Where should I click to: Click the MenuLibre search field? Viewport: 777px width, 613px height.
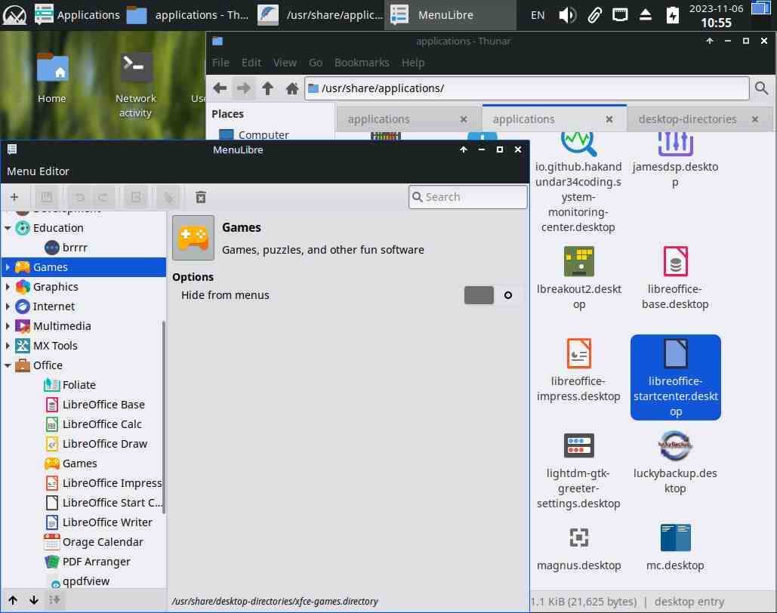(468, 197)
